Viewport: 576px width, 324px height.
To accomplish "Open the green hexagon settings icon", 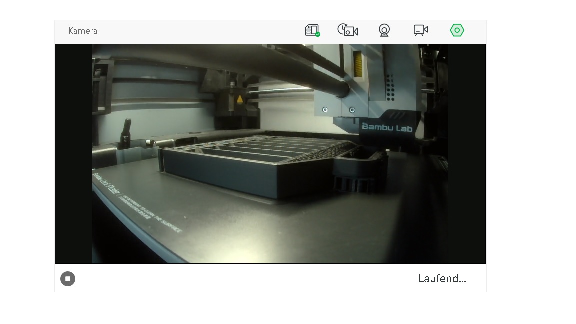I will (457, 30).
